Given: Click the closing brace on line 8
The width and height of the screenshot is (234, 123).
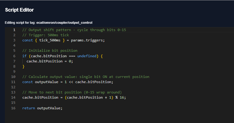Looking at the screenshot, I should tap(24, 66).
